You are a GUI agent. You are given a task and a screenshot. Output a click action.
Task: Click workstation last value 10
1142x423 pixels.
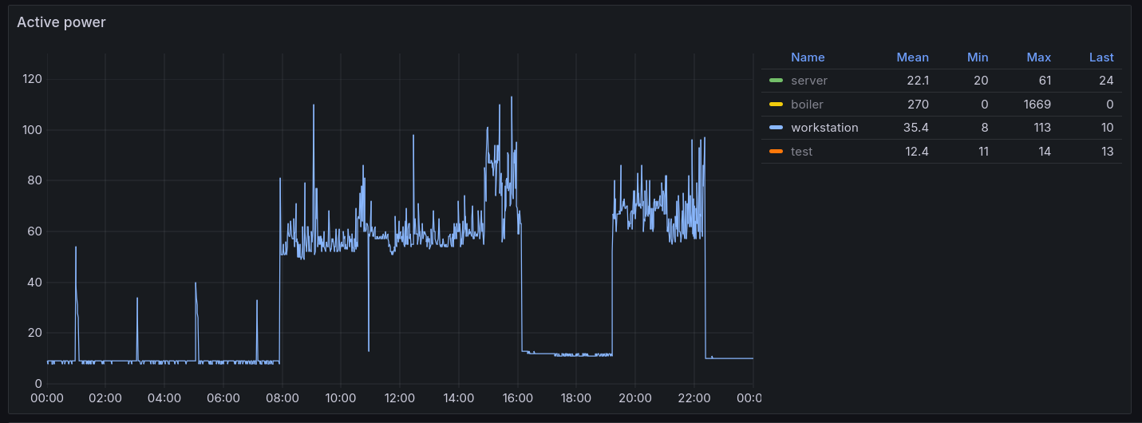click(1107, 128)
